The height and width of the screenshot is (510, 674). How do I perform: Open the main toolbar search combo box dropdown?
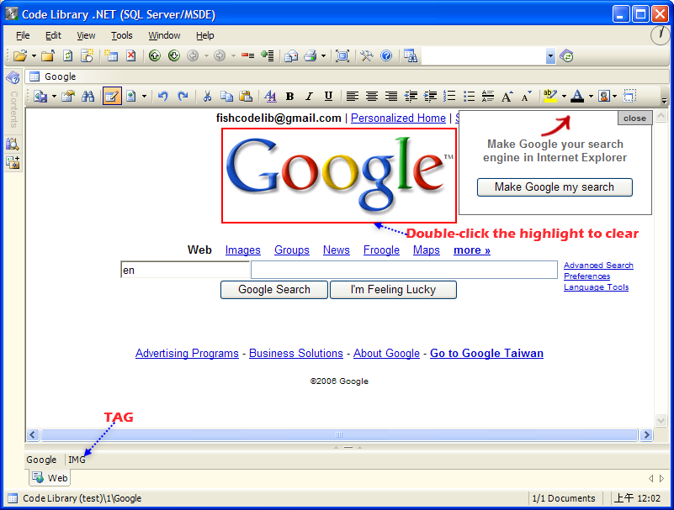pos(550,55)
